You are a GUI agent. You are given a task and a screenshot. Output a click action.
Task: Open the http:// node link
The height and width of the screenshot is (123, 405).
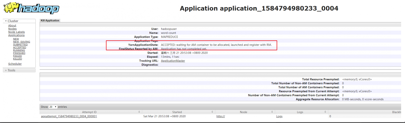(220, 116)
